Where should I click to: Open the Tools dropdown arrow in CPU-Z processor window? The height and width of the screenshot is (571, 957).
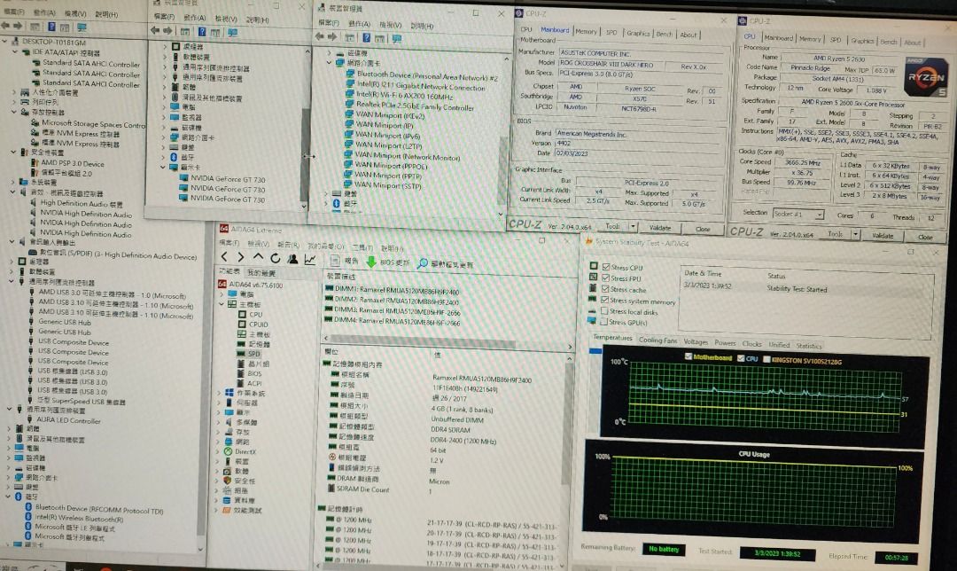[x=855, y=234]
